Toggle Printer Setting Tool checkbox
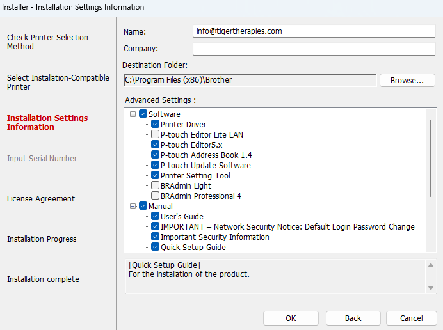Viewport: 443px width, 330px height. click(x=155, y=175)
